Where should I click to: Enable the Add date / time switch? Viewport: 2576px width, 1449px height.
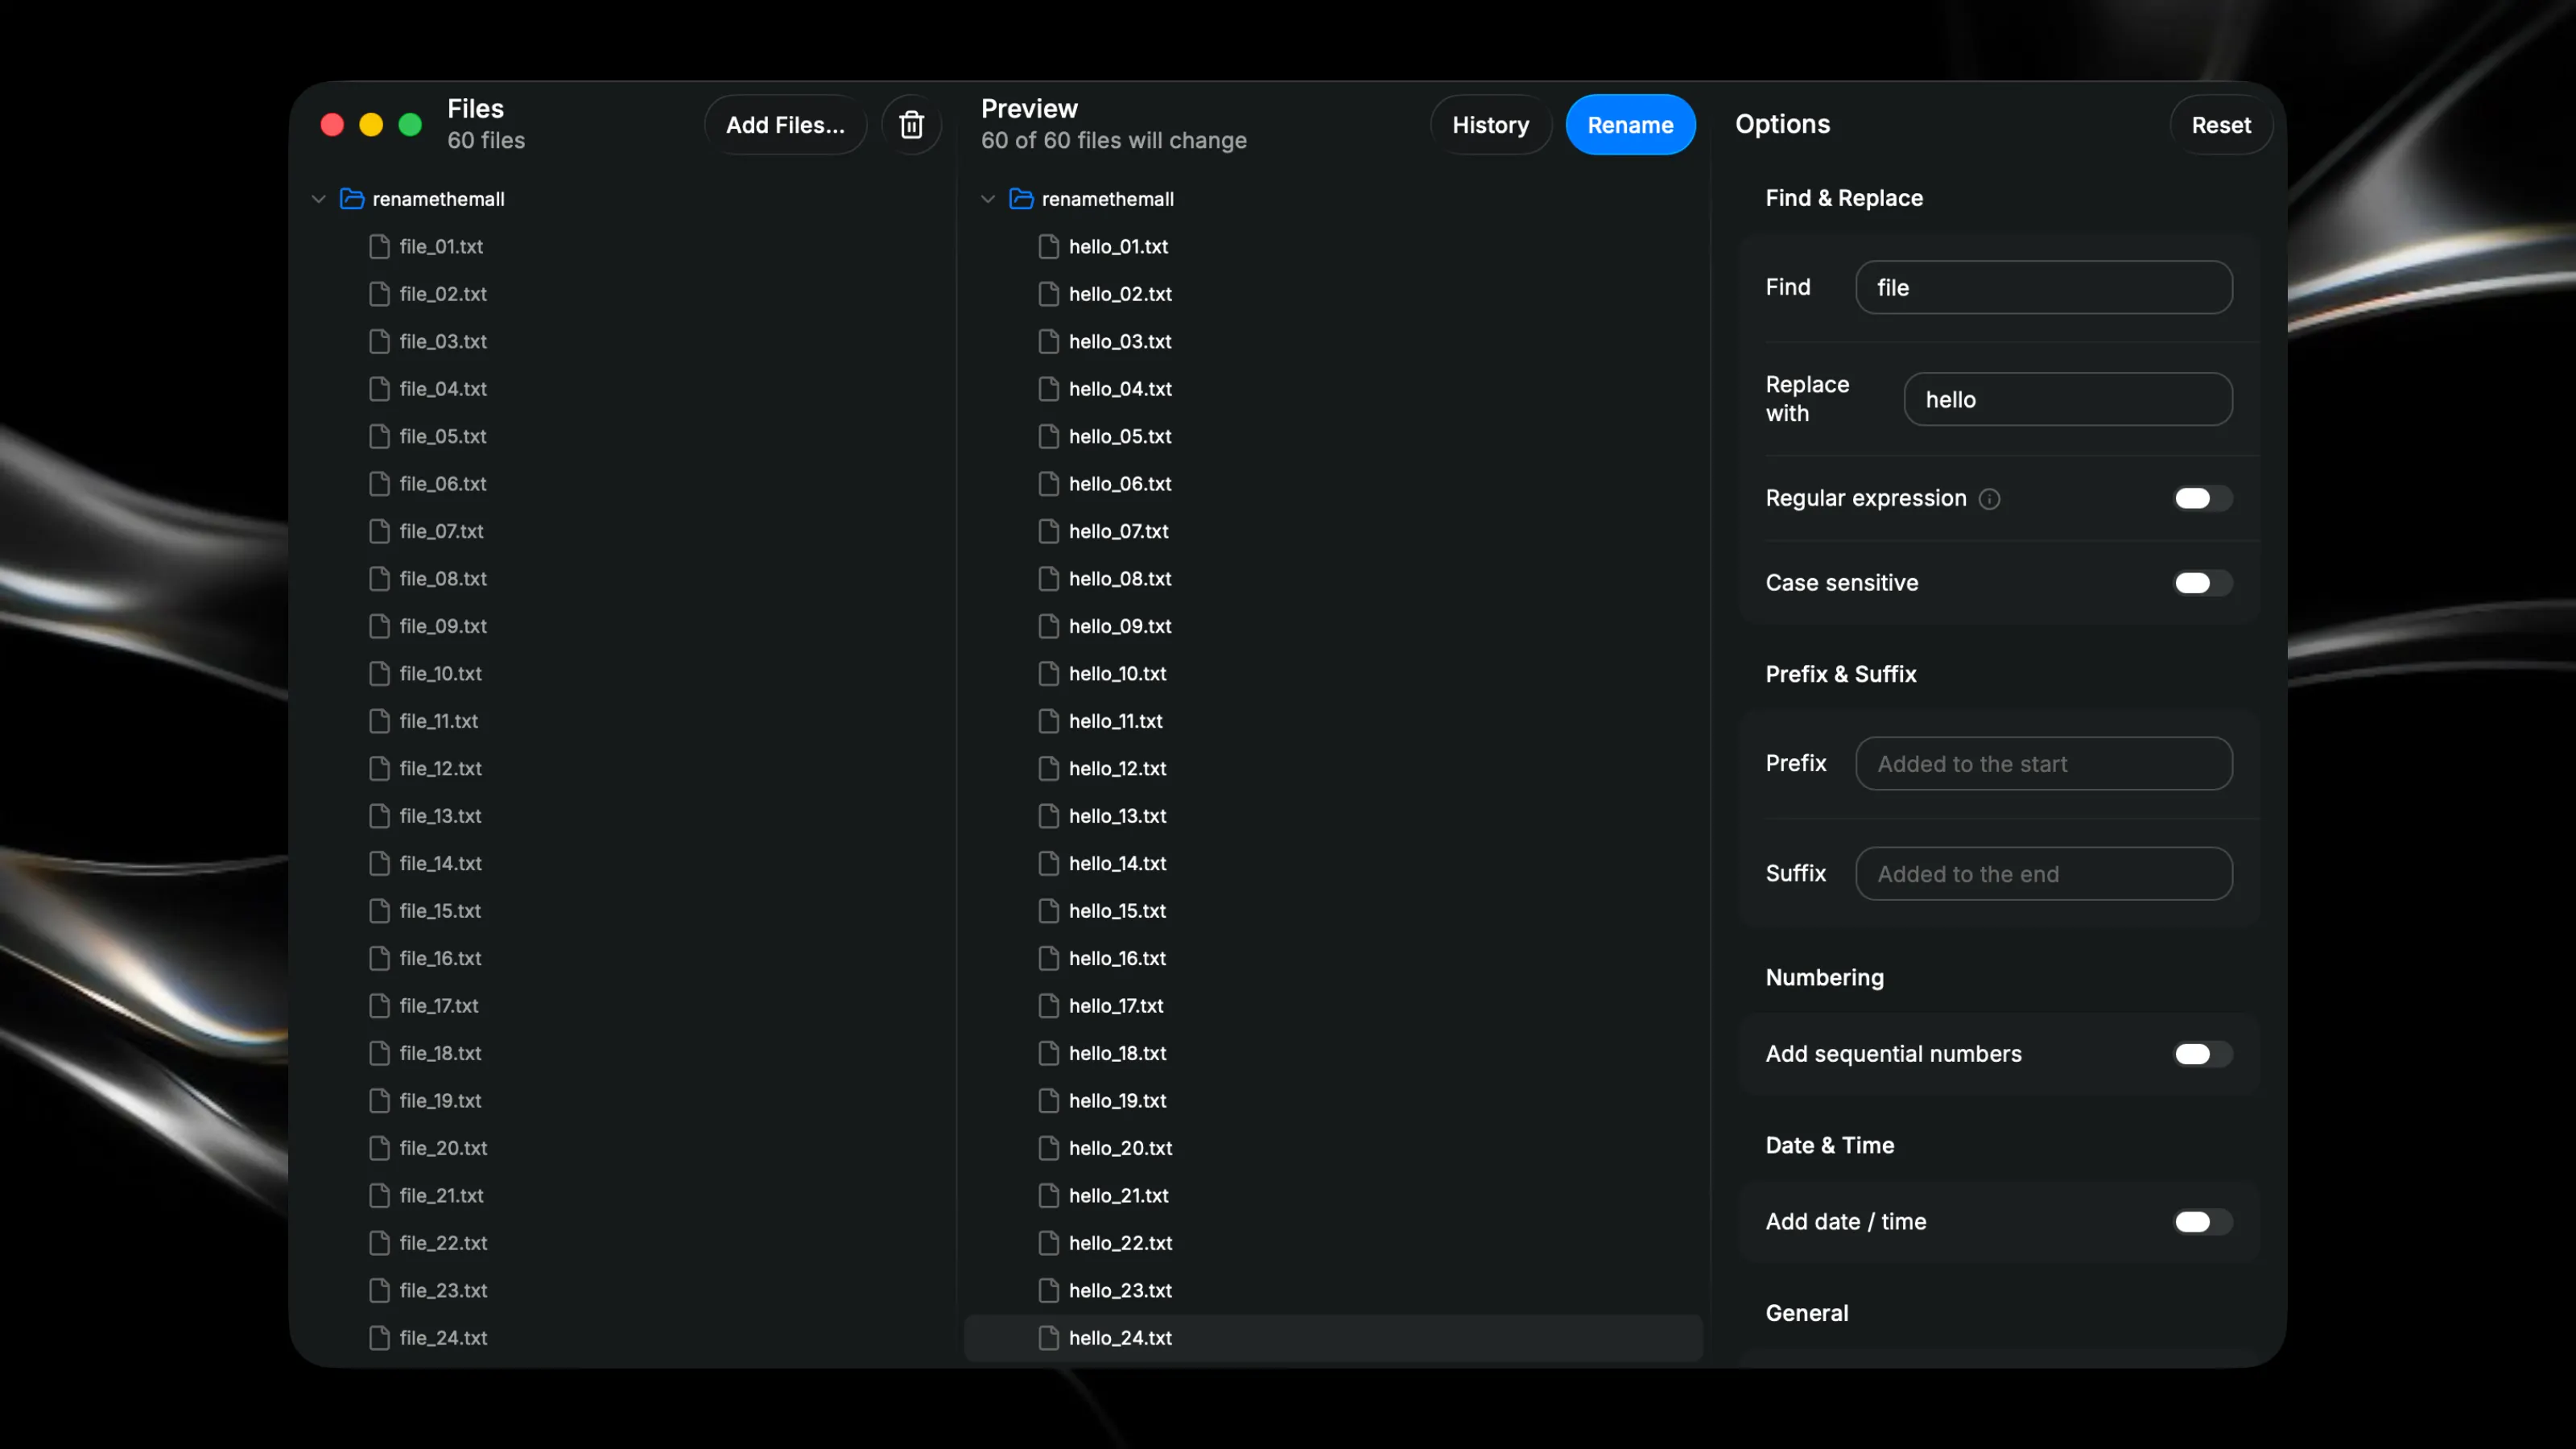click(2203, 1222)
